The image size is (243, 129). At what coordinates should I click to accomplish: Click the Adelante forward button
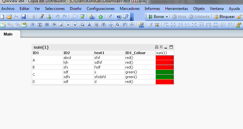click(x=199, y=17)
